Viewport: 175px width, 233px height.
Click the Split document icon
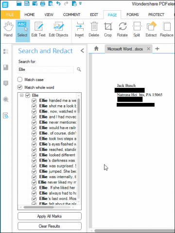pos(137,30)
